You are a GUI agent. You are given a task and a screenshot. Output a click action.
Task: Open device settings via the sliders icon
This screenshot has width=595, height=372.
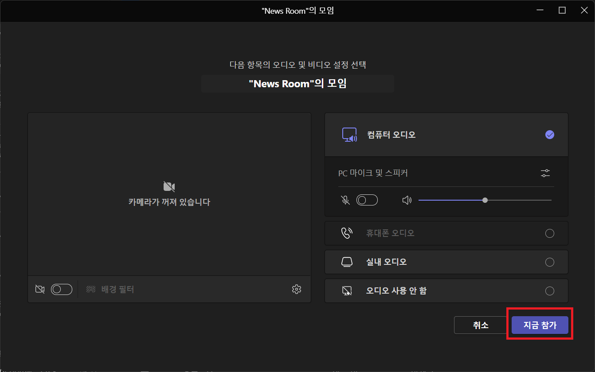pyautogui.click(x=545, y=173)
